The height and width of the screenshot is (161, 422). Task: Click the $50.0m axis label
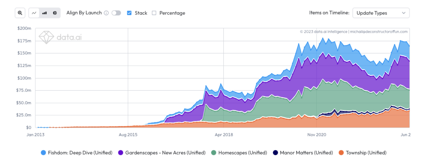tap(24, 103)
